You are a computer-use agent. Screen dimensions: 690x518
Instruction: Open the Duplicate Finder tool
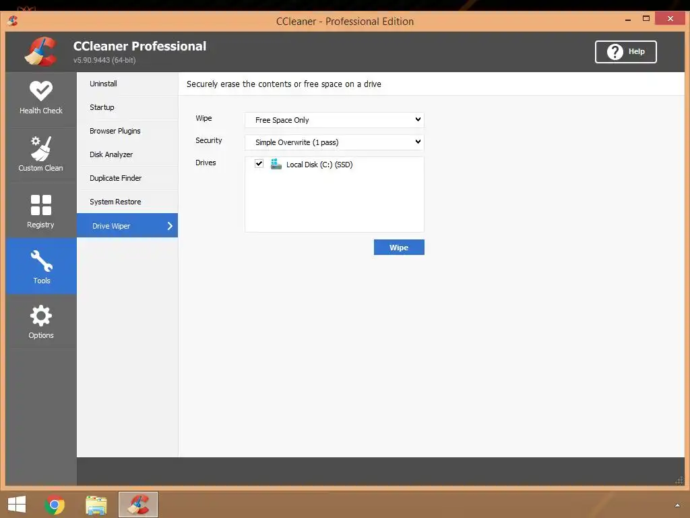[127, 178]
